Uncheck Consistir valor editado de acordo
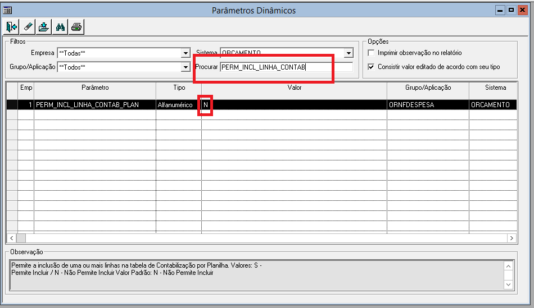This screenshot has width=534, height=308. pos(371,67)
